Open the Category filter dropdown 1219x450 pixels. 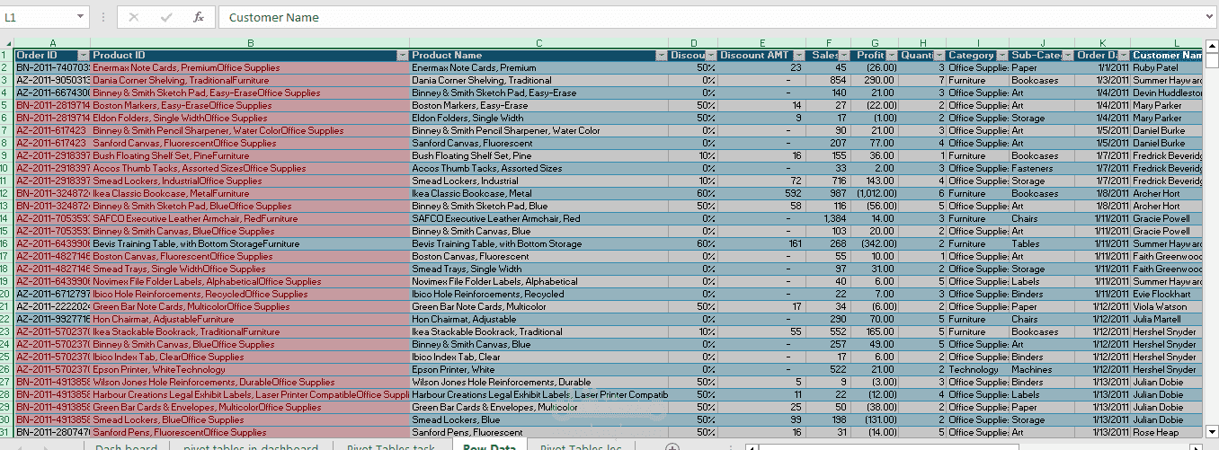click(1002, 56)
